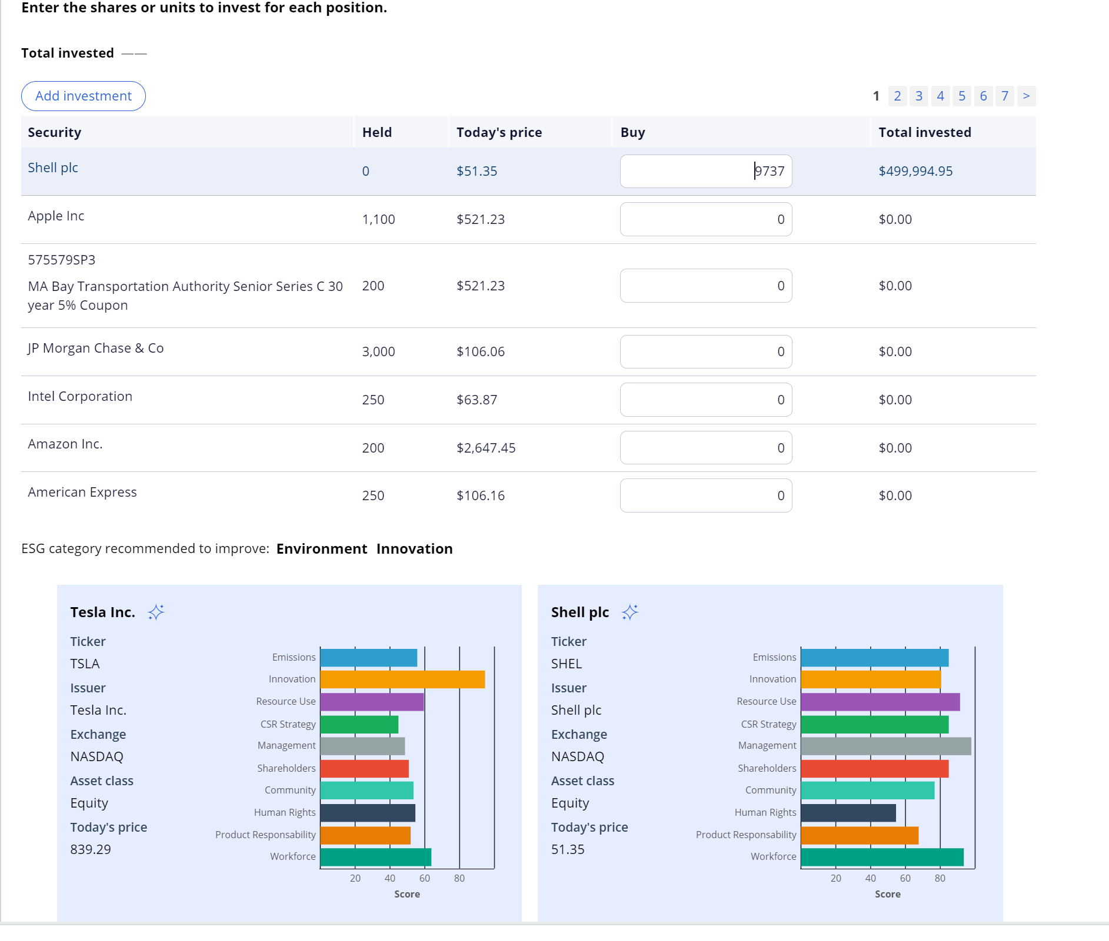This screenshot has height=941, width=1109.
Task: Click the Buy field for American Express
Action: tap(706, 495)
